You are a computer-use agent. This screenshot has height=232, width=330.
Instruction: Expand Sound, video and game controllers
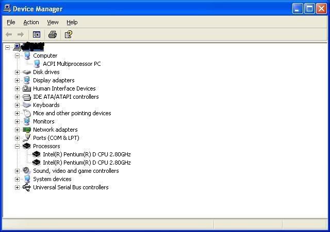point(17,171)
